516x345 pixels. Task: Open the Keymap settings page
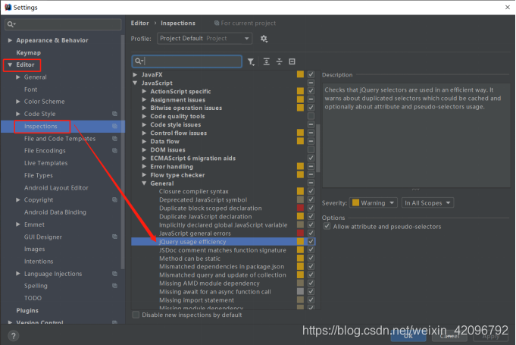29,52
